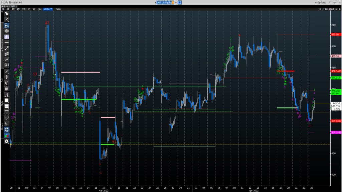Open the security selector dropdown arrow
The image size is (342, 192).
(x=176, y=2)
